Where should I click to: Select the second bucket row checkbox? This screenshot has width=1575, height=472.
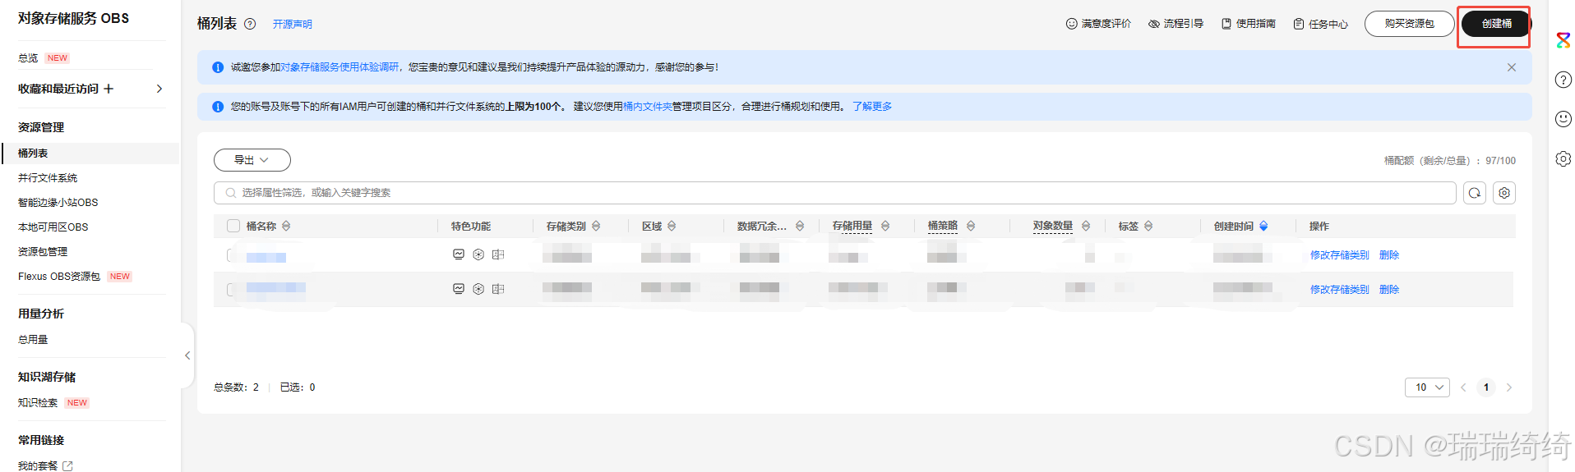click(231, 289)
